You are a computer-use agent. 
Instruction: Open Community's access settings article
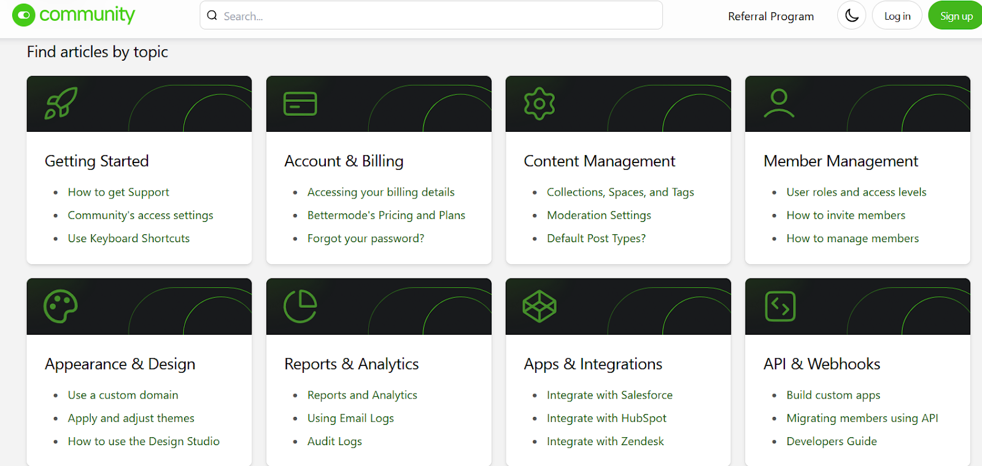click(x=141, y=216)
